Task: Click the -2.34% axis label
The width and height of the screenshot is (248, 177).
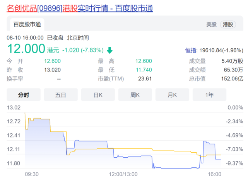Action: coord(234,122)
